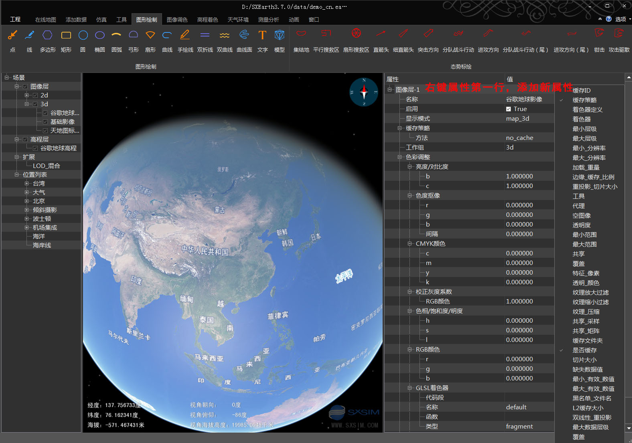The height and width of the screenshot is (443, 632).
Task: Select the 手绘线 freehand line tool
Action: click(x=185, y=41)
